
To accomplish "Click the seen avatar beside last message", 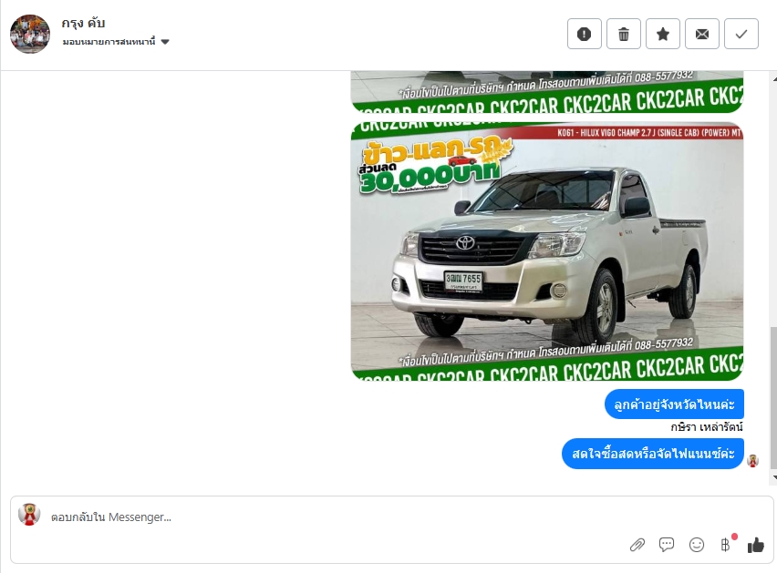I will click(x=752, y=461).
